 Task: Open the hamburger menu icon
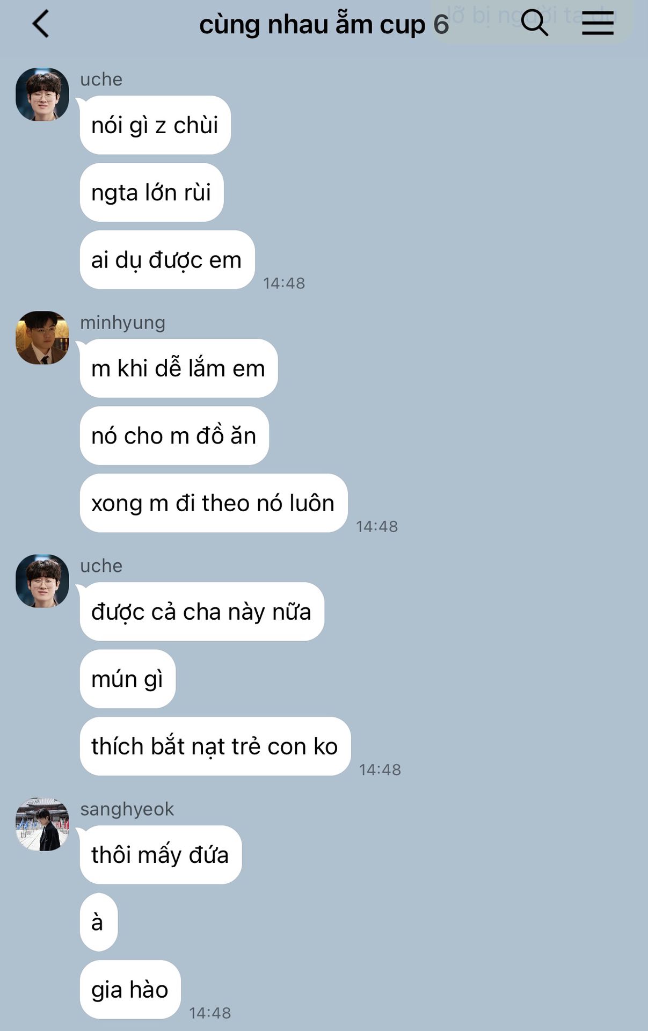(598, 24)
